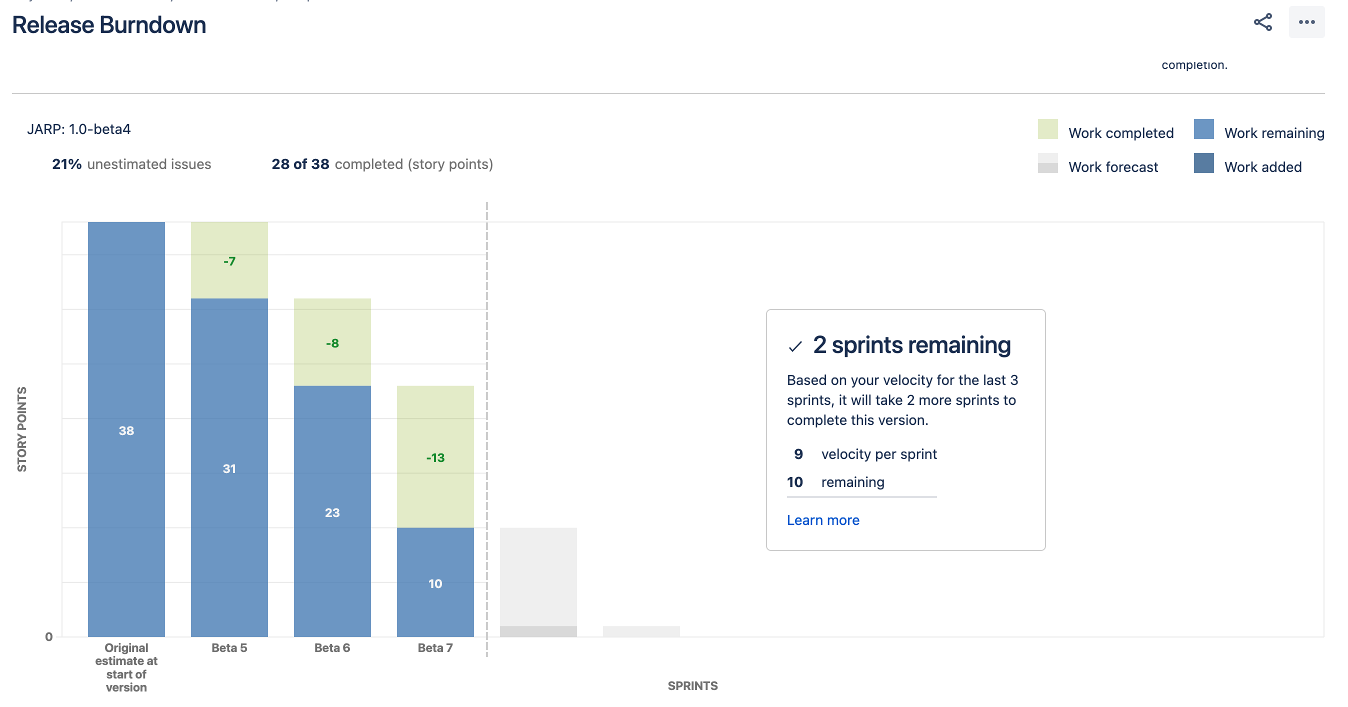Click the Beta 6 completed segment labeled -8
Viewport: 1348px width, 707px height.
coord(332,342)
